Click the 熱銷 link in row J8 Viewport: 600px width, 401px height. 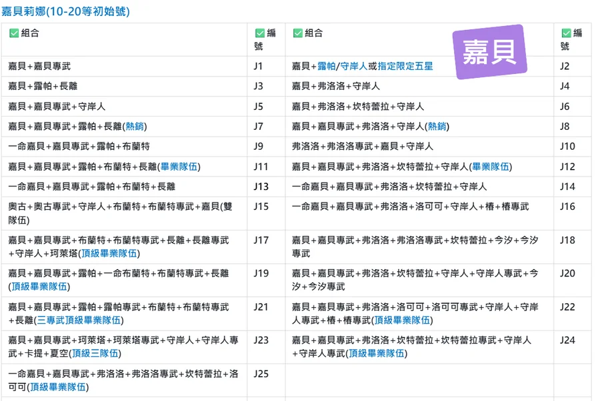(437, 127)
